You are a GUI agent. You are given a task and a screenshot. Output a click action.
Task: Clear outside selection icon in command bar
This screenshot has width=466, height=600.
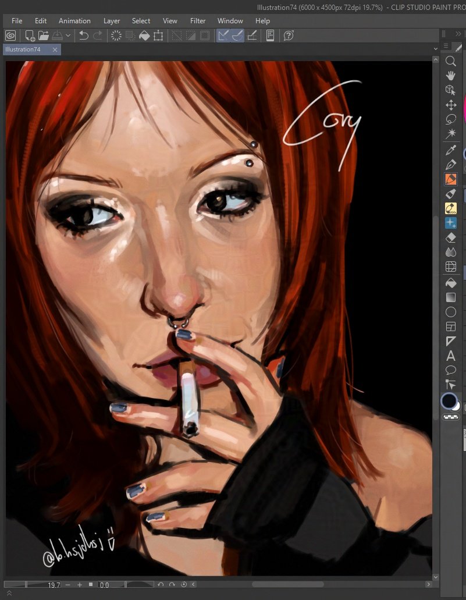[x=130, y=35]
